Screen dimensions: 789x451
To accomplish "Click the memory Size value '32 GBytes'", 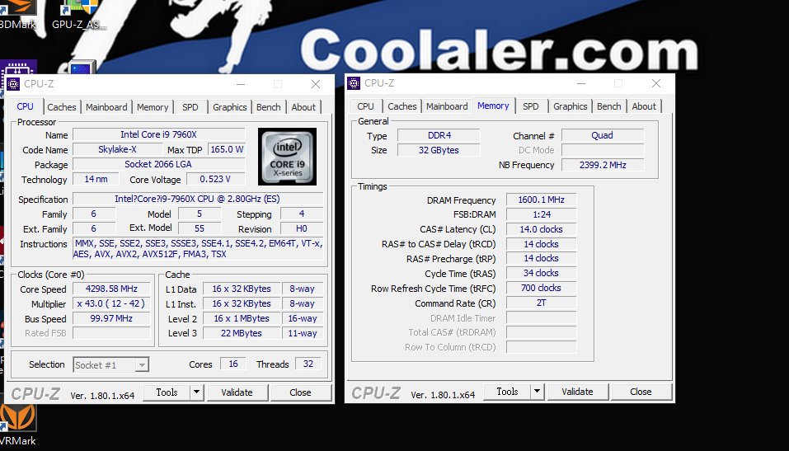I will [439, 150].
